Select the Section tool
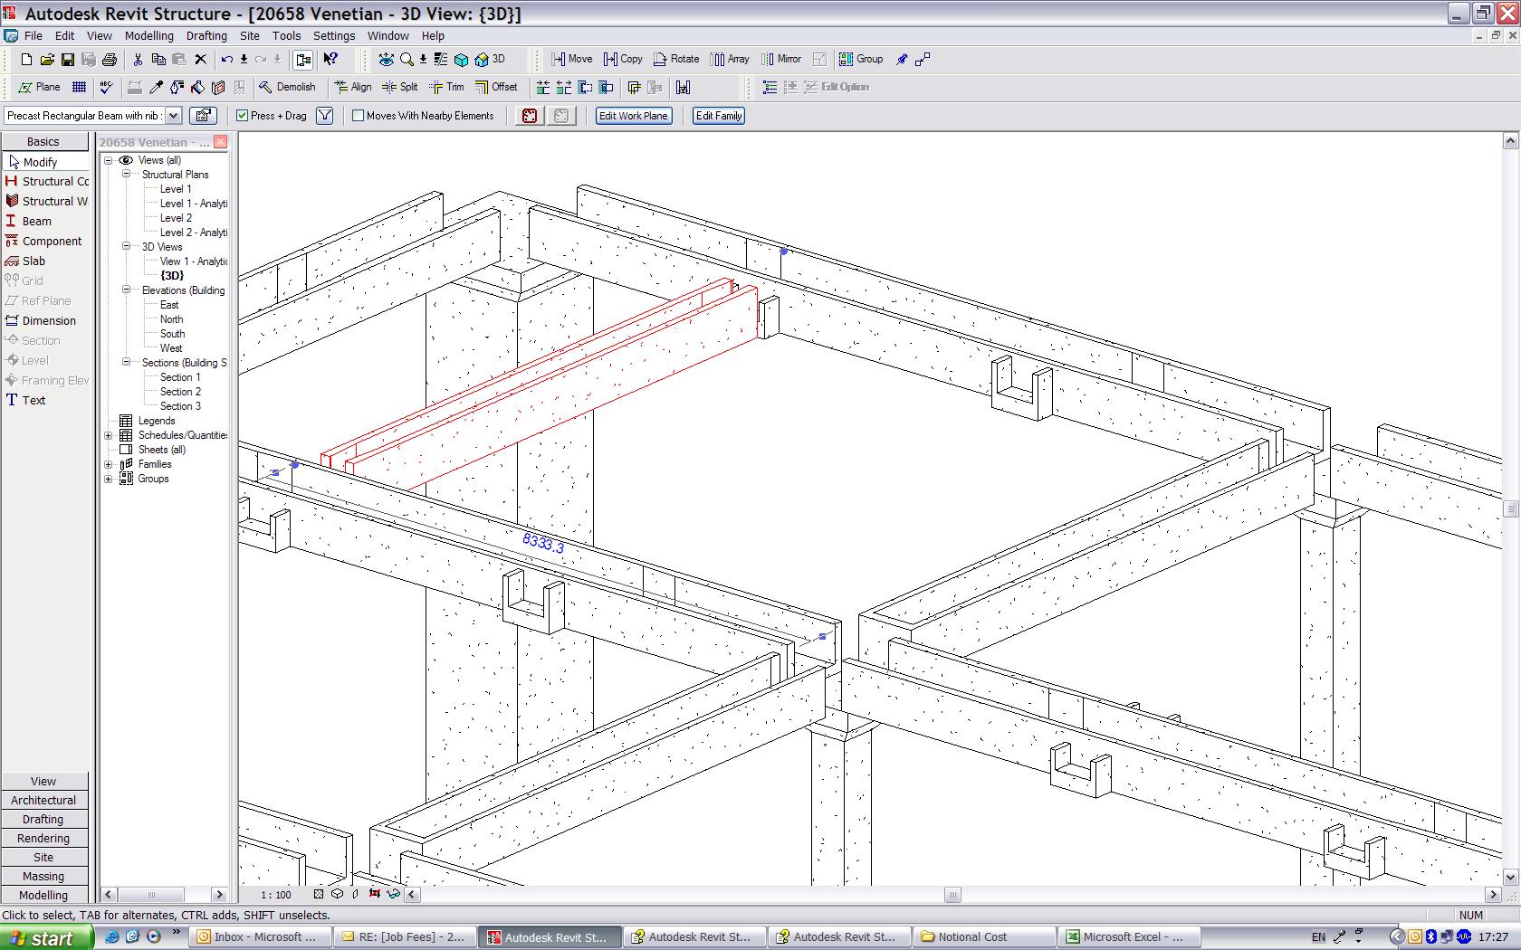 click(39, 340)
